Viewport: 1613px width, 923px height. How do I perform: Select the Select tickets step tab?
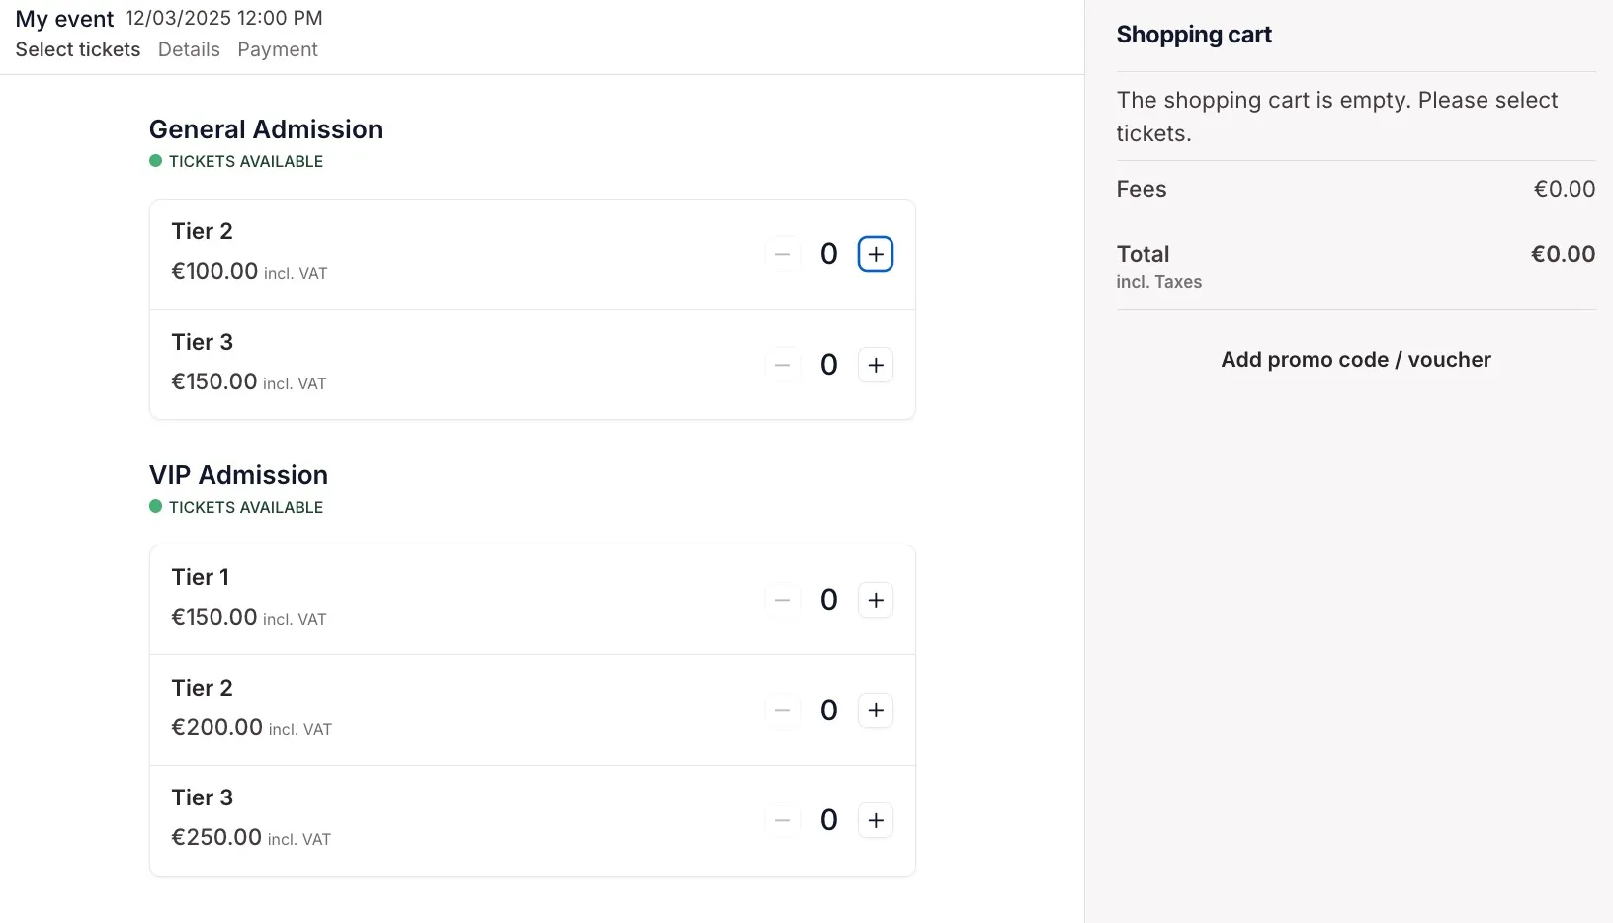(78, 49)
